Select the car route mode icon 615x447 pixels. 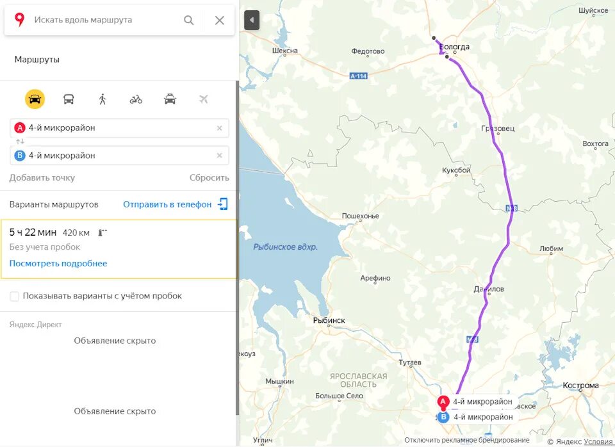(x=35, y=99)
